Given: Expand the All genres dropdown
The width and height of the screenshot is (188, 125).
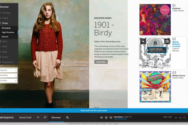Looking at the screenshot, I should [x=8, y=70].
